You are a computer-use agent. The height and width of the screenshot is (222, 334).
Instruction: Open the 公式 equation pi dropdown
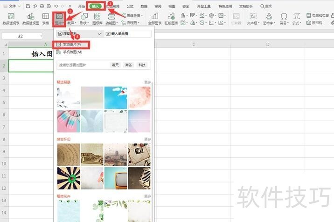click(297, 19)
